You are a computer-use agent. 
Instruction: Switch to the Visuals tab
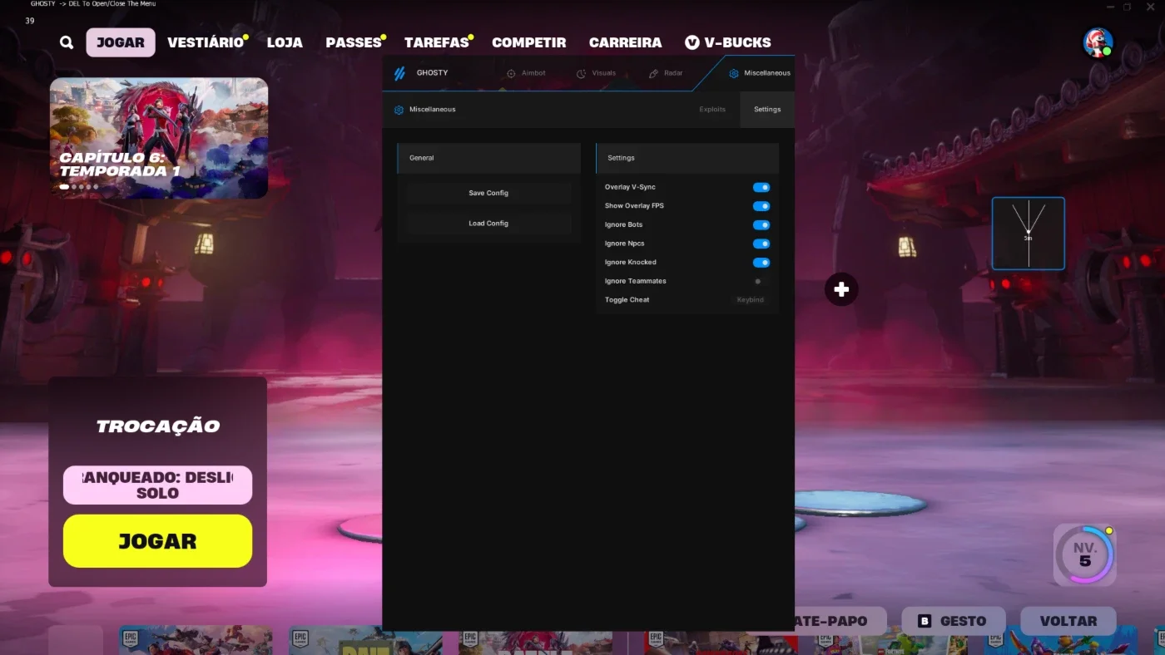pos(596,73)
